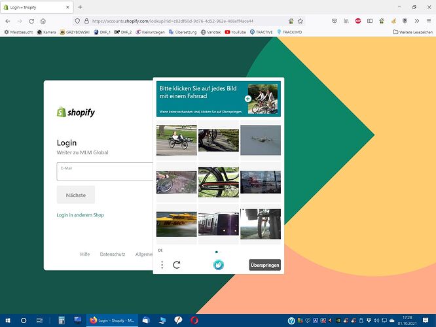Open the TRACTIVE bookmark
This screenshot has width=436, height=327.
click(x=261, y=32)
